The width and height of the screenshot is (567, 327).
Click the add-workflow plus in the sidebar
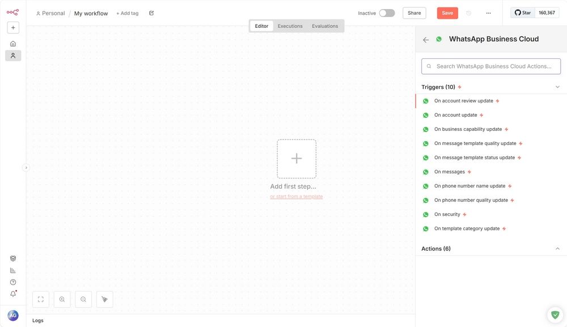[x=12, y=26]
